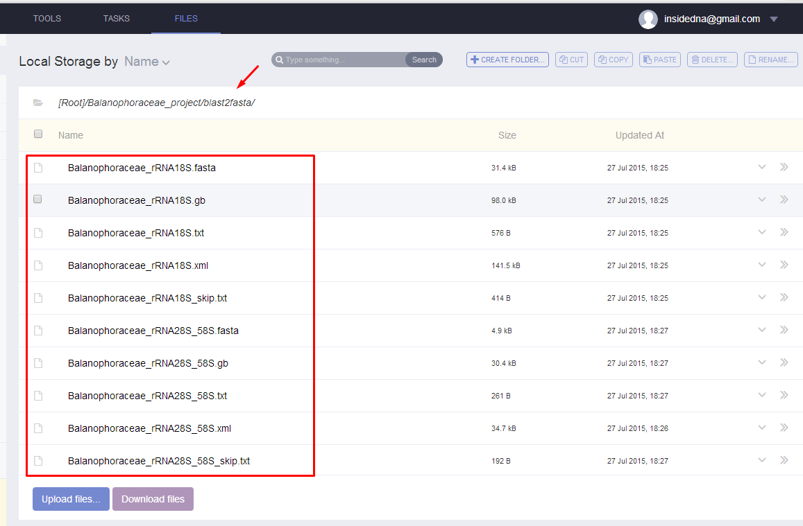Screen dimensions: 803x526
Task: Click file icon of Balanophoraceae_rRNA28S_58S_skip.txt
Action: tap(38, 461)
